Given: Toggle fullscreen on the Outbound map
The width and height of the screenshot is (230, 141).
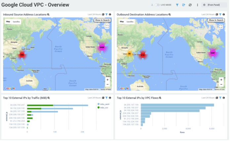Looking at the screenshot, I should [221, 27].
